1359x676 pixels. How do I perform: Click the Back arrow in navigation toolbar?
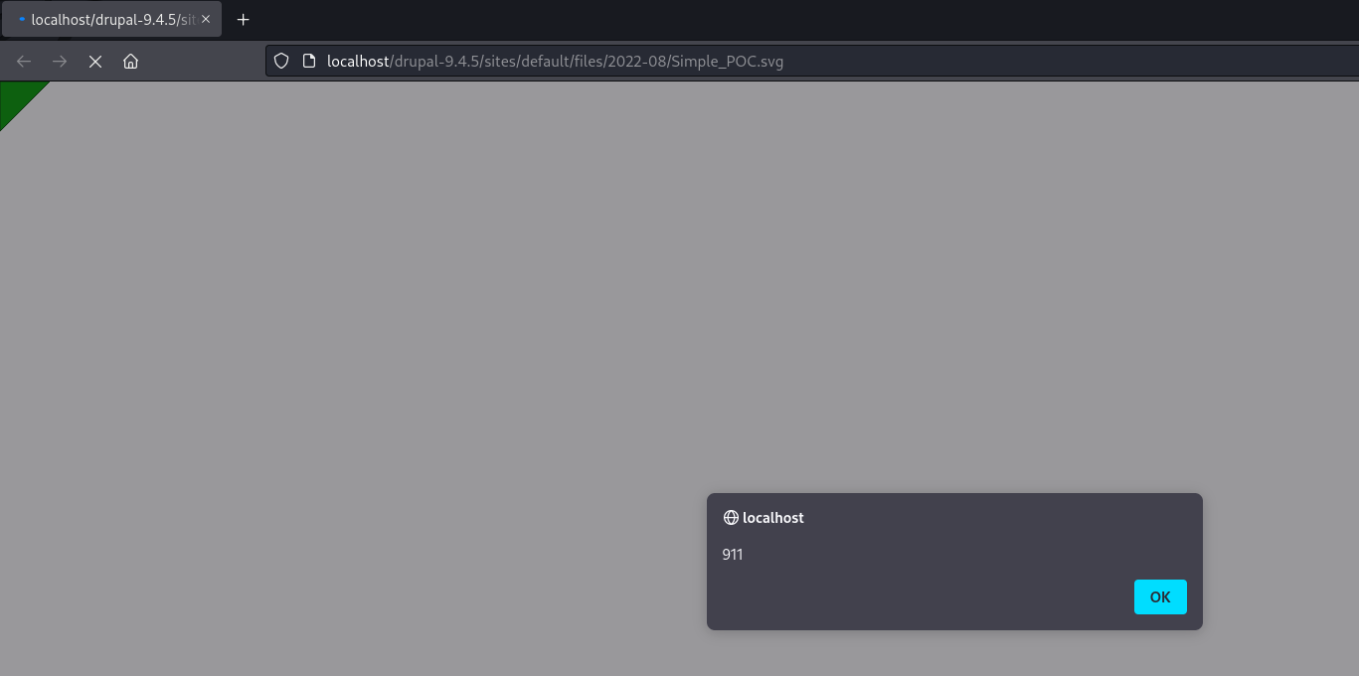(24, 62)
